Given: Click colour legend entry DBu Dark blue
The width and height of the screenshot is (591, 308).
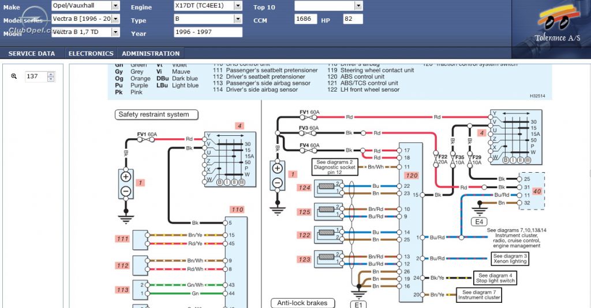Looking at the screenshot, I should pyautogui.click(x=177, y=79).
